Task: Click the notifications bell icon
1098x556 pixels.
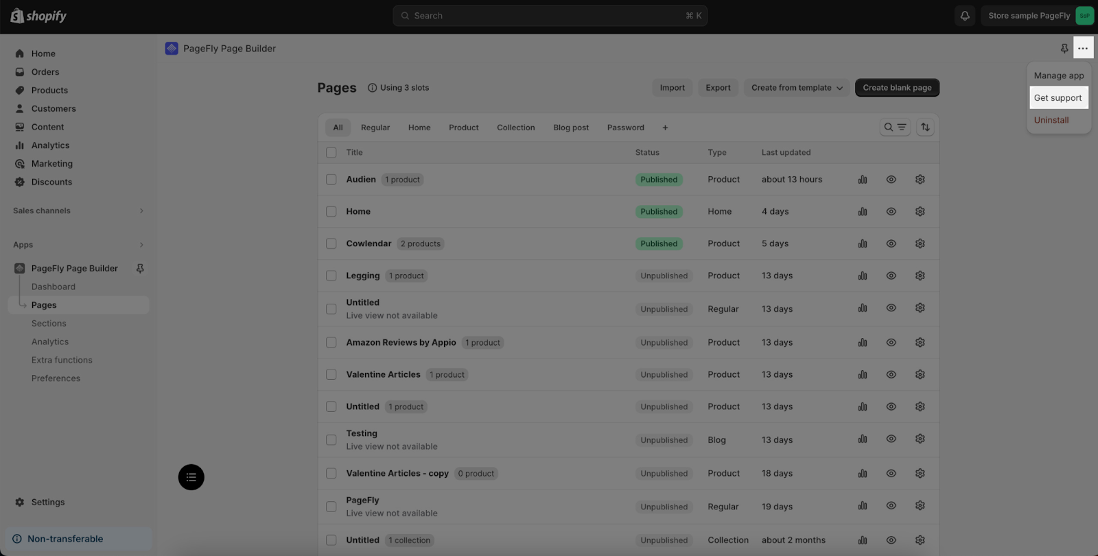Action: click(x=965, y=16)
